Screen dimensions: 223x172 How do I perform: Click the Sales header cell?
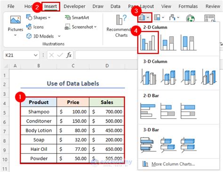pos(107,102)
